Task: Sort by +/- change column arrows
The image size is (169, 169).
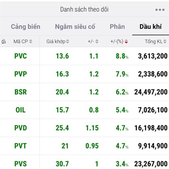Action: pos(97,42)
